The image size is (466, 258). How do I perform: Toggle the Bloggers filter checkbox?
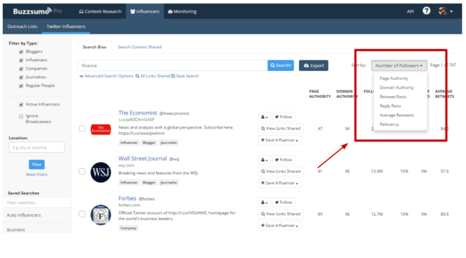point(21,52)
